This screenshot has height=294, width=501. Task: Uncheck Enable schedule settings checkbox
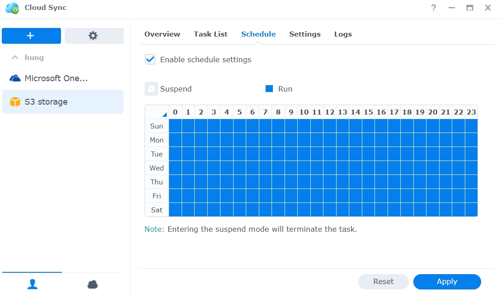point(150,60)
